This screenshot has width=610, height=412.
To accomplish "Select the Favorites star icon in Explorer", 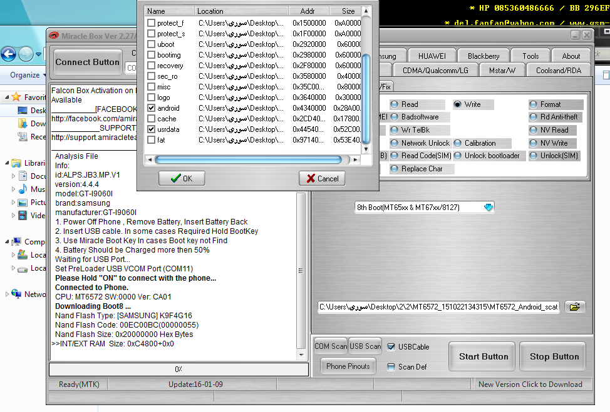I will coord(16,97).
